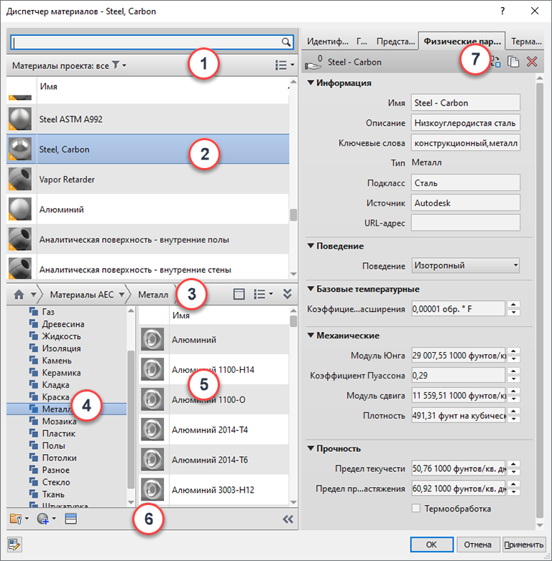
Task: Click the create new material icon
Action: click(43, 519)
